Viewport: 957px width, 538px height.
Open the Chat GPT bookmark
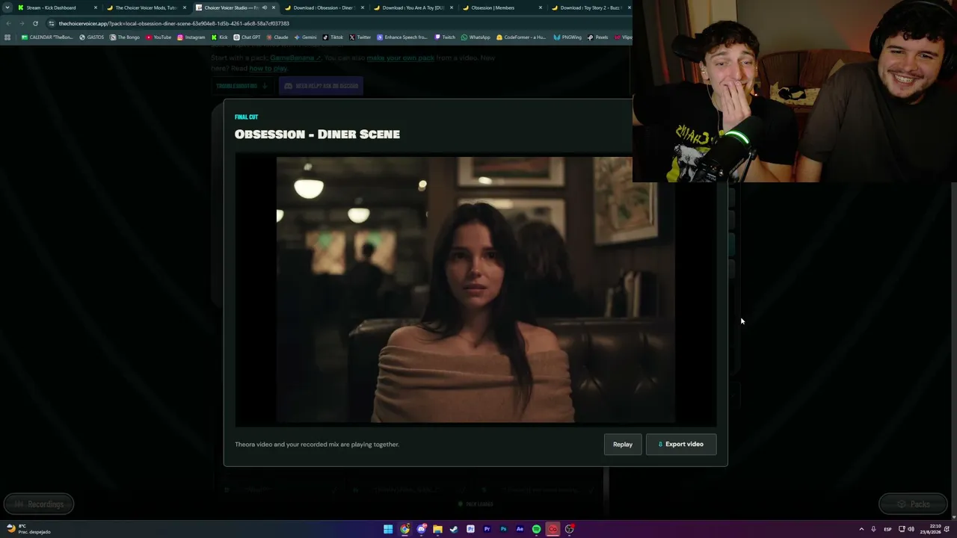[247, 37]
